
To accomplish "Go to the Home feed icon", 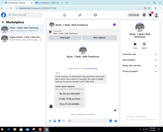I will 65,15.
